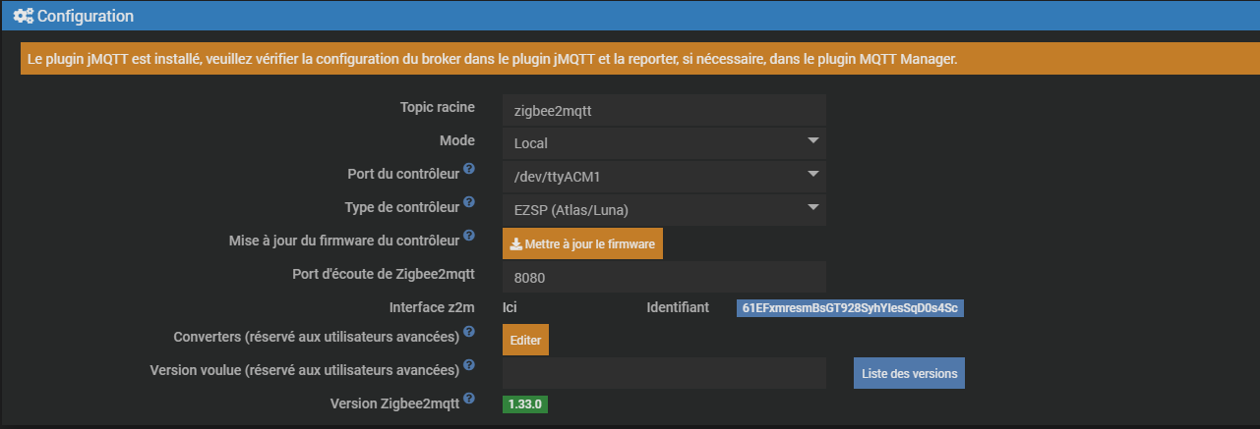Open the /dev/ttyACM1 controller port dropdown
Viewport: 1260px width, 429px height.
pos(663,175)
